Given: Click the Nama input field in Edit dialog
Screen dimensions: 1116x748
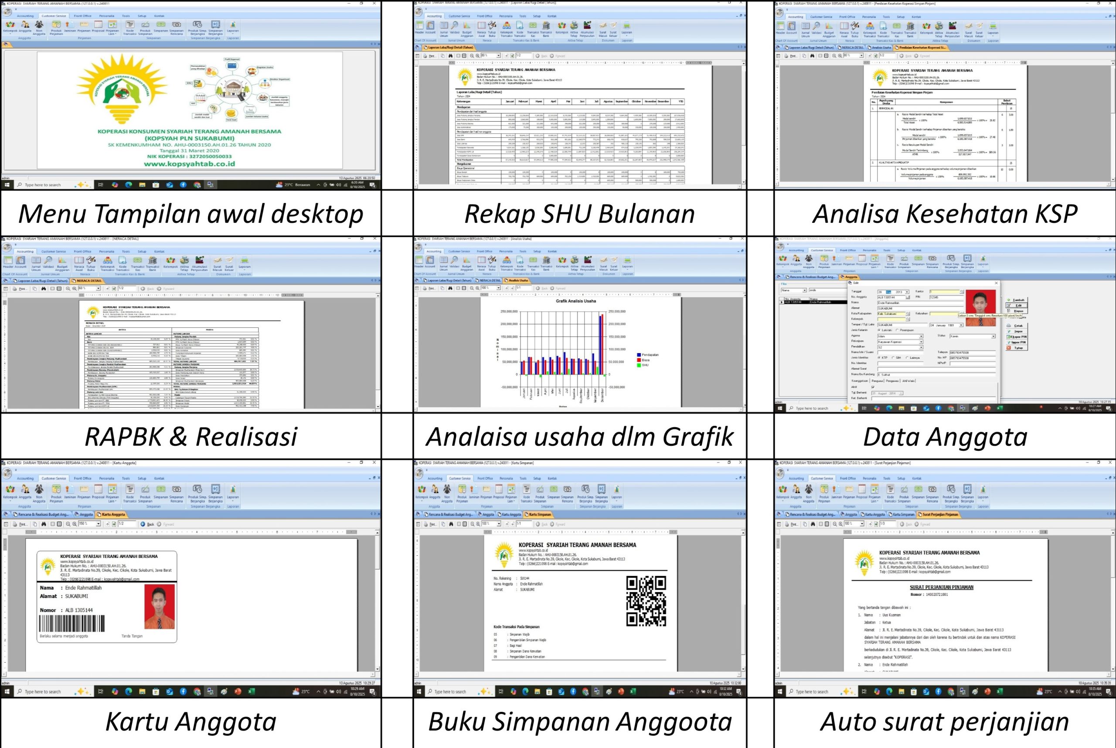Looking at the screenshot, I should point(920,303).
